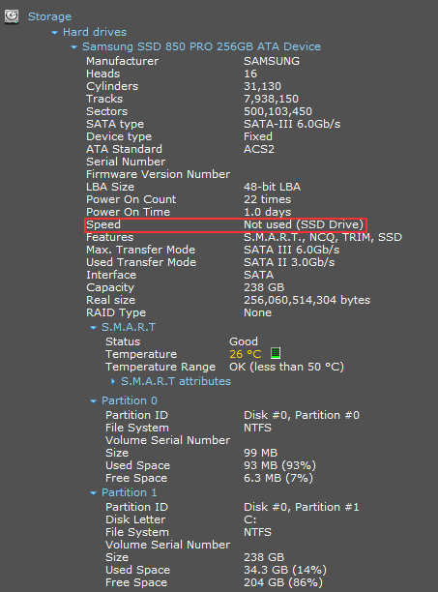Click Partition ID value Disk #0, Partition #0
Screen dimensions: 438x592
302,415
